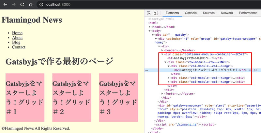Screen dimensions: 261x133
Task: Open the Console tab
Action: point(191,13)
